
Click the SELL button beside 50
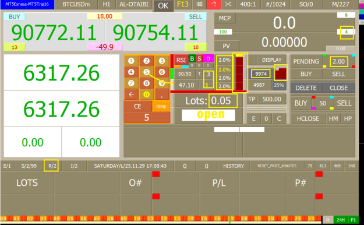344,103
